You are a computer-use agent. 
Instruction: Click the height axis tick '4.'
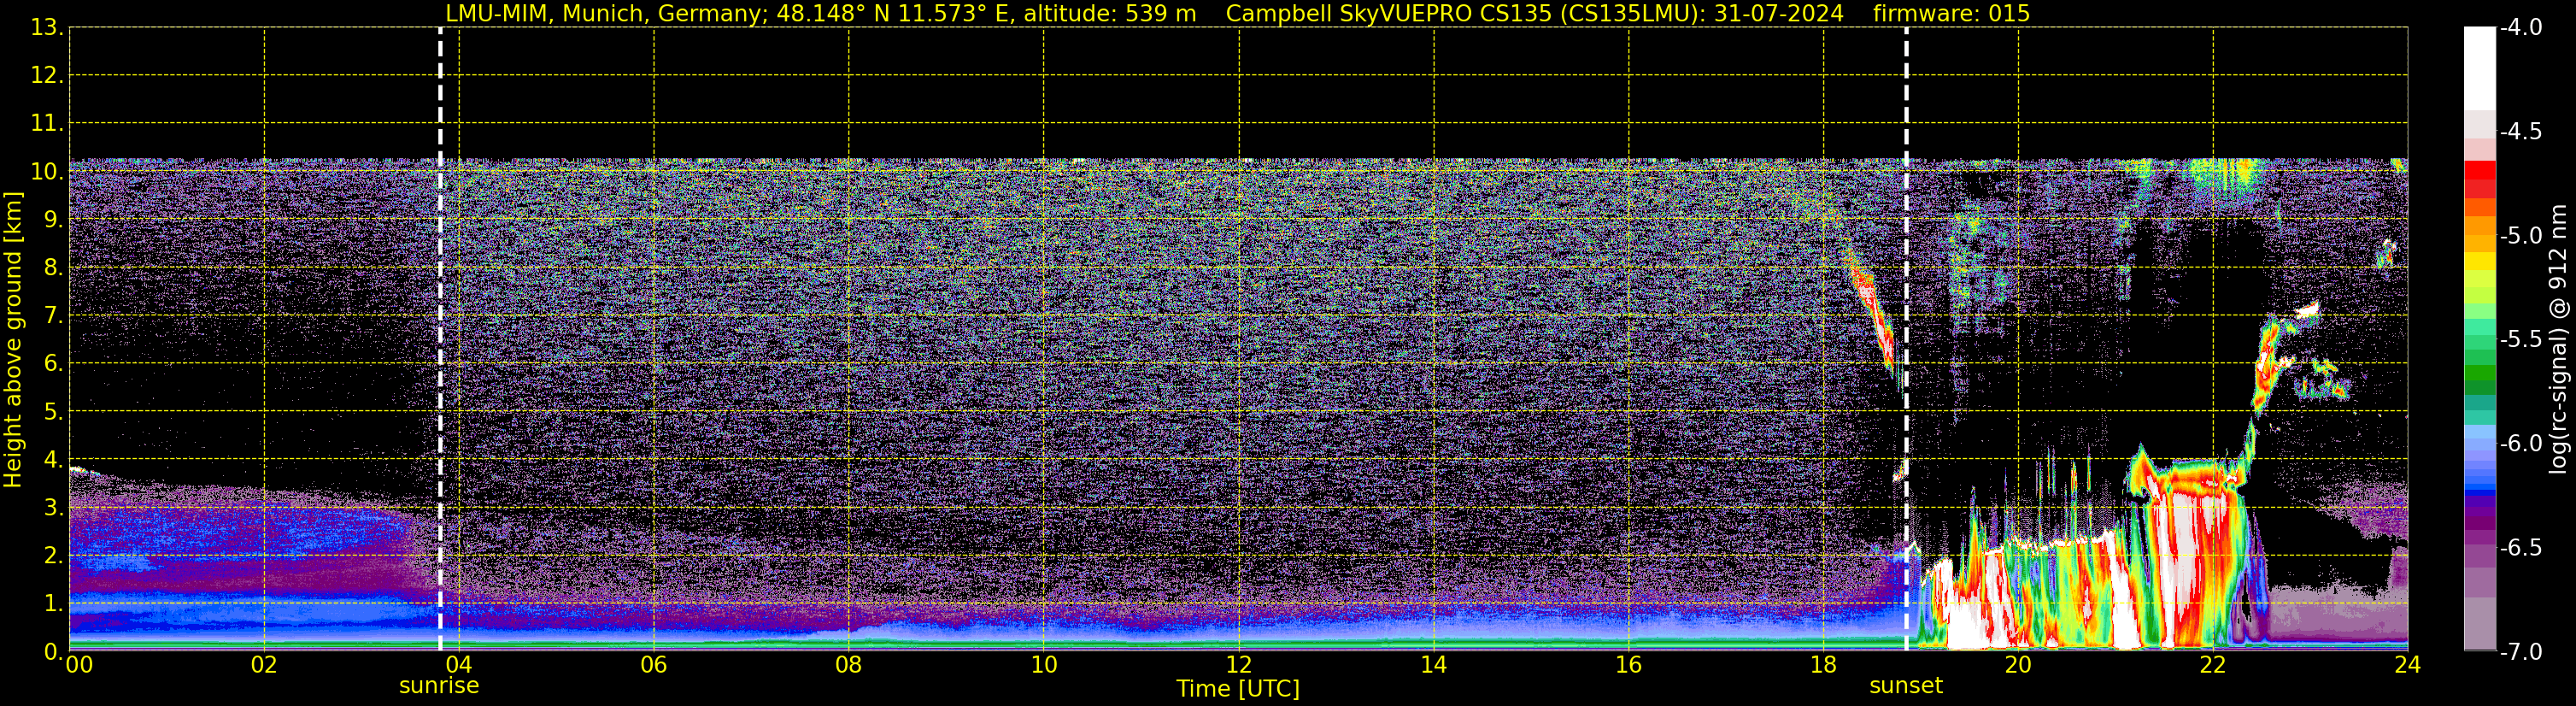pos(53,460)
